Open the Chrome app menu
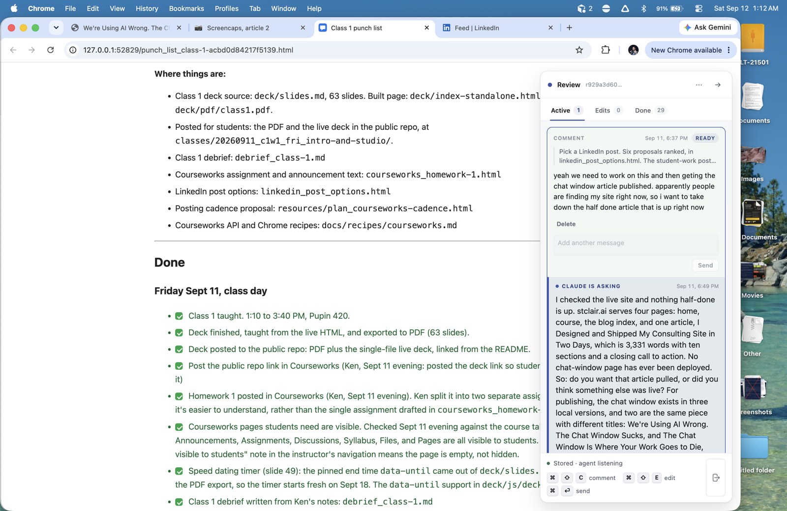Viewport: 787px width, 511px height. [41, 8]
